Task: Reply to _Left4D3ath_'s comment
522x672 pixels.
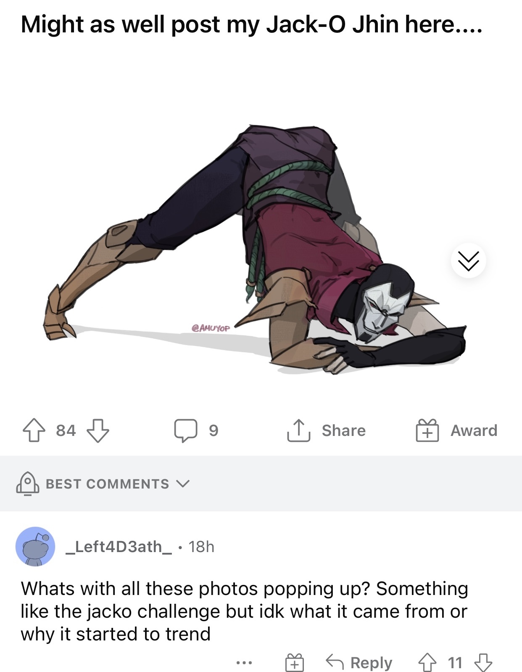Action: pos(359,663)
